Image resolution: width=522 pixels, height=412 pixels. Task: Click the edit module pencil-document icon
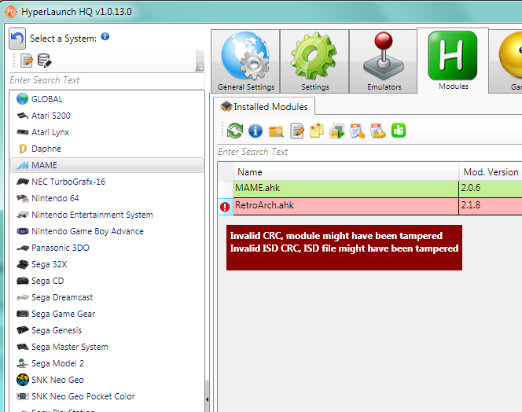point(297,131)
